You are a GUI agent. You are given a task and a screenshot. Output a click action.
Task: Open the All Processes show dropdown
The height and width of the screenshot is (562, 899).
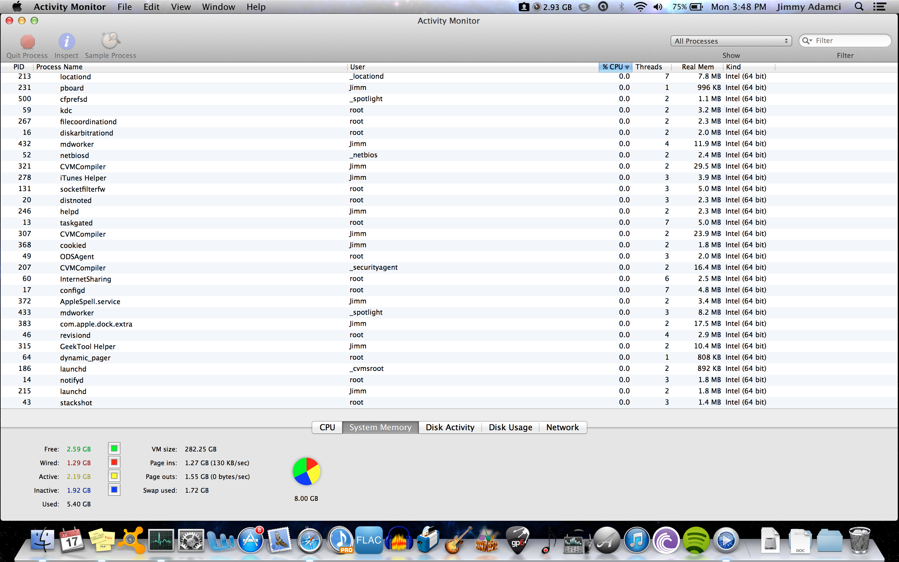click(x=731, y=41)
